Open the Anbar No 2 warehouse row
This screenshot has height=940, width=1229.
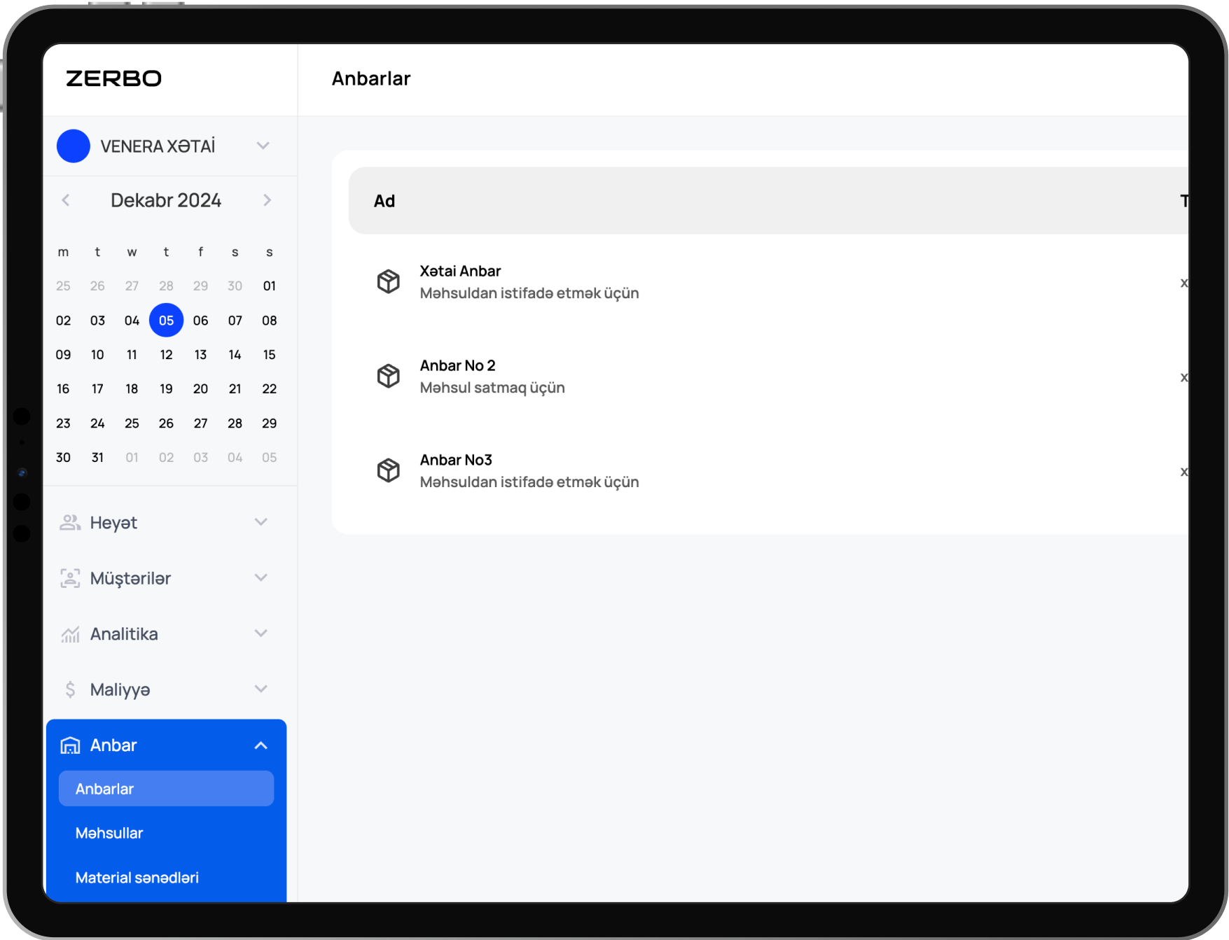click(x=768, y=377)
